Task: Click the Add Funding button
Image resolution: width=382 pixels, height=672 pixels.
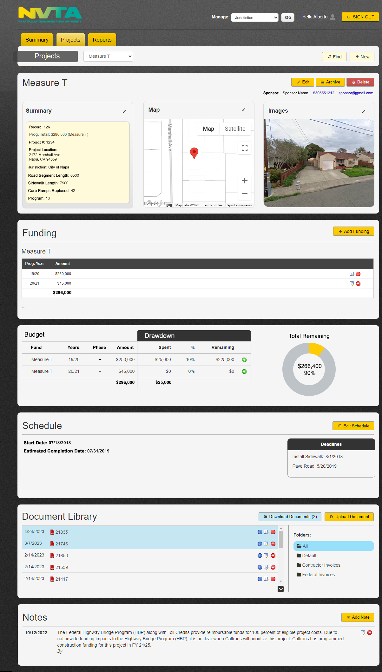Action: click(353, 231)
